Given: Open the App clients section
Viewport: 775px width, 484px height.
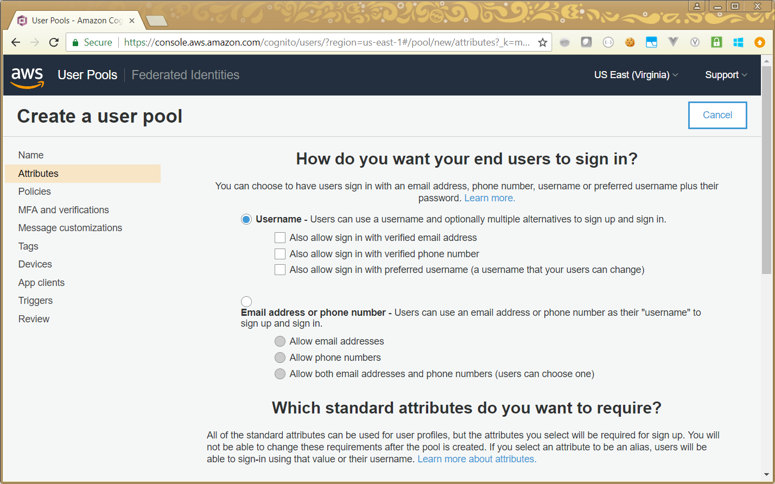Looking at the screenshot, I should pos(41,283).
